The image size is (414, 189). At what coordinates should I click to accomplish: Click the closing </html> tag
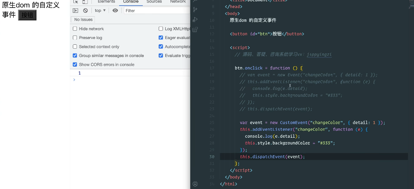[229, 184]
